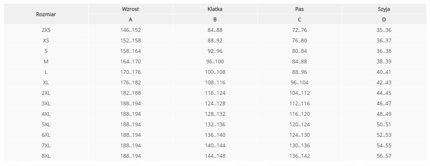Viewport: 430px width, 166px height.
Task: Select height value 146..152
Action: (131, 30)
